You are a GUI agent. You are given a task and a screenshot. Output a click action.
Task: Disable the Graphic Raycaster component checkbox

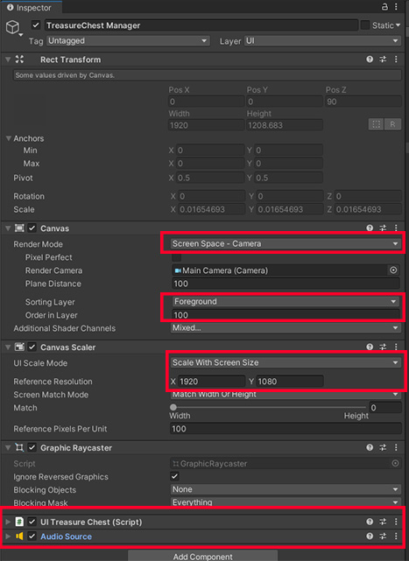pyautogui.click(x=32, y=447)
